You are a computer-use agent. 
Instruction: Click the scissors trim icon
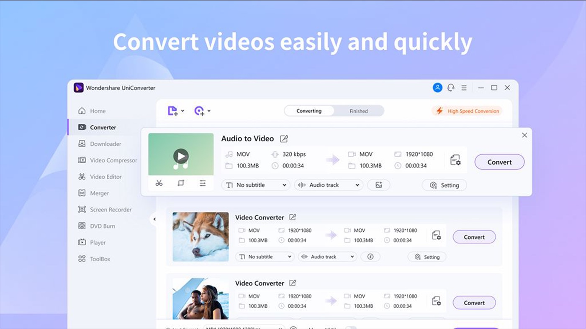pyautogui.click(x=159, y=183)
